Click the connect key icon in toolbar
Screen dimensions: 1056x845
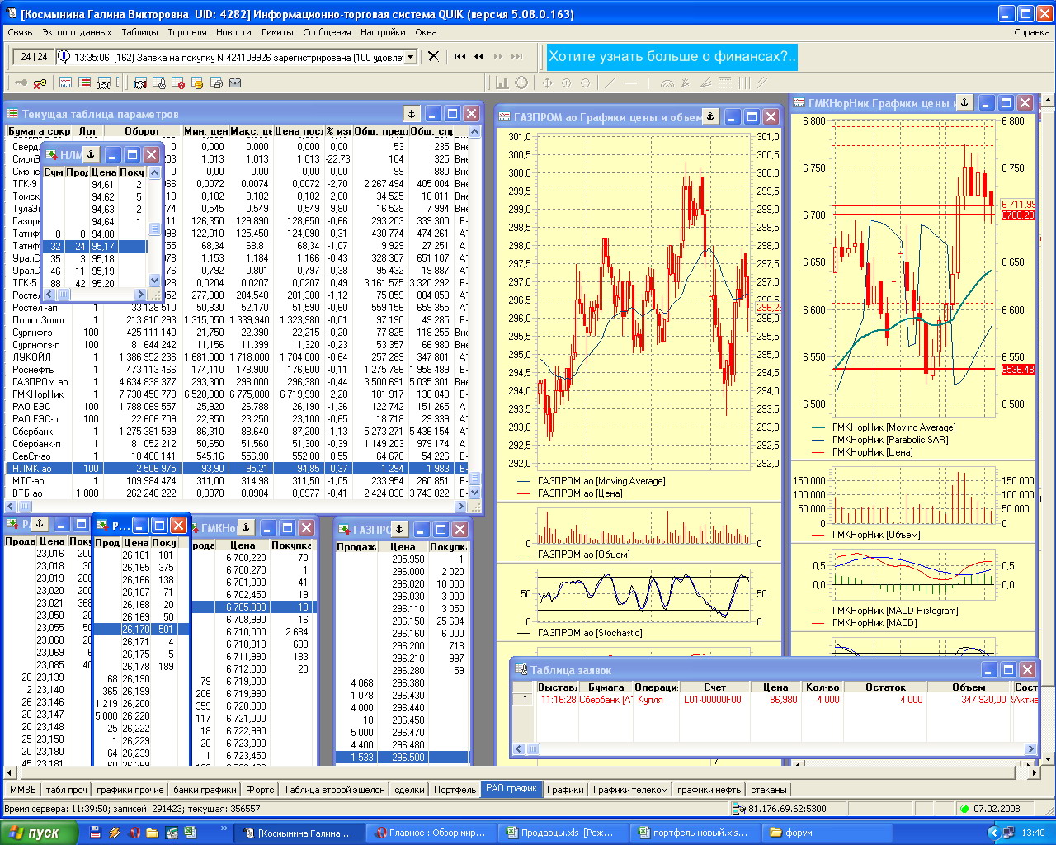(x=21, y=83)
